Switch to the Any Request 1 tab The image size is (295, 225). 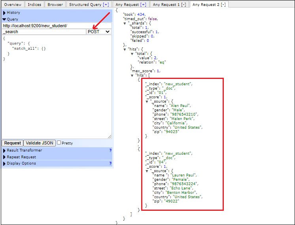(x=169, y=4)
